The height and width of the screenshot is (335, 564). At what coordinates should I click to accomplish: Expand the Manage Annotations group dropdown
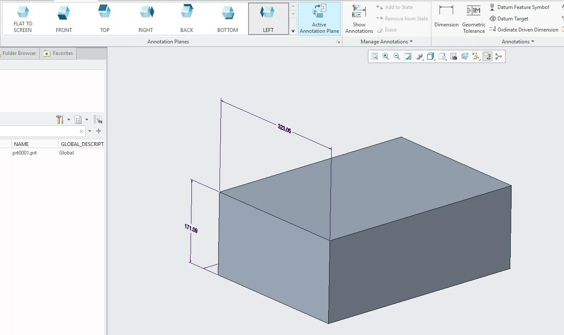coord(387,42)
